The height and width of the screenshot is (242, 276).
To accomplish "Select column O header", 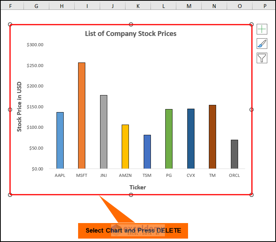I will click(x=240, y=6).
